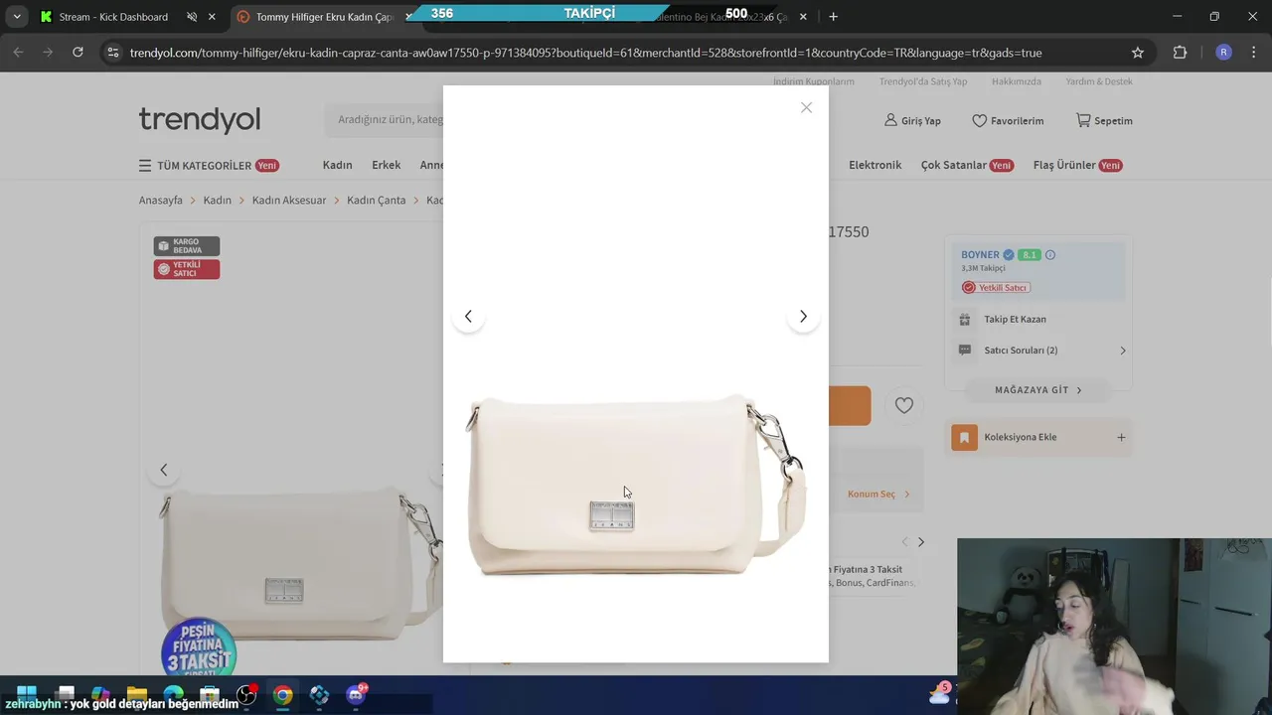Show the previous image in the popup gallery
Image resolution: width=1272 pixels, height=715 pixels.
[468, 317]
